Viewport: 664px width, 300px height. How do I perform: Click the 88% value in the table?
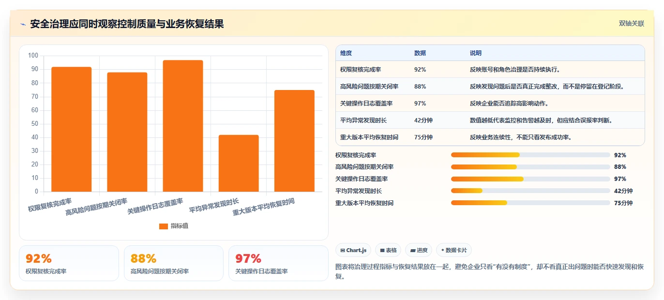point(420,87)
